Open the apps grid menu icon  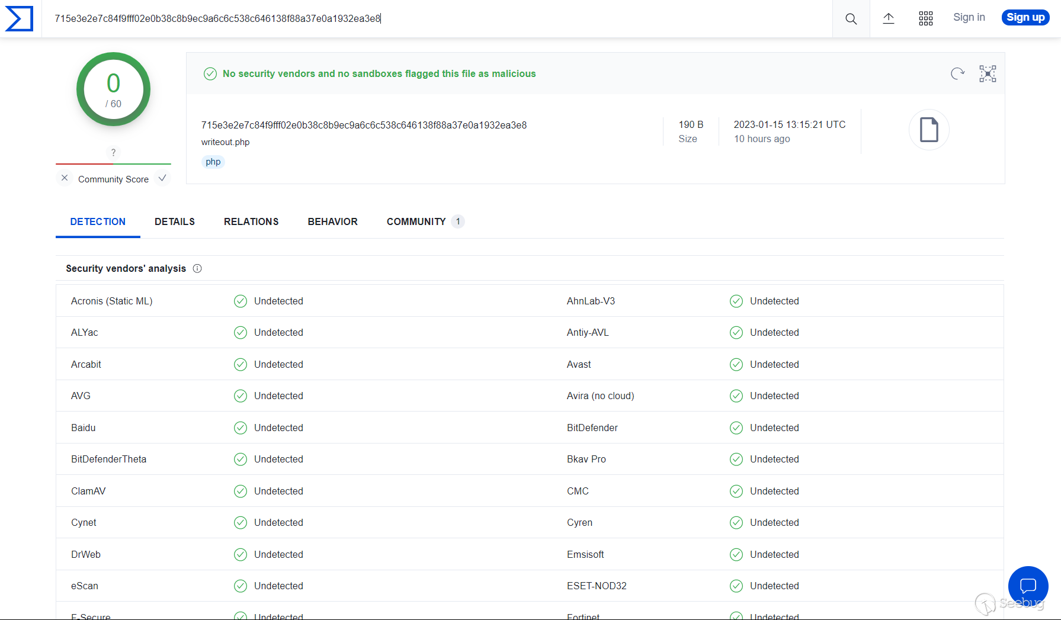(925, 18)
